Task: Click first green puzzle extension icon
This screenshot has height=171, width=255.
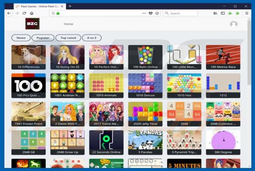Action: coord(230,13)
